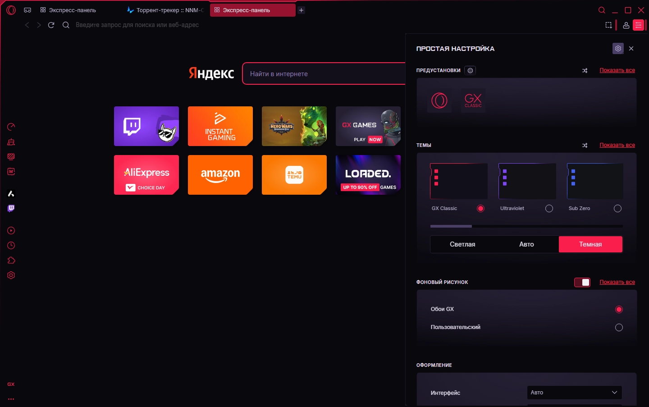The height and width of the screenshot is (407, 649).
Task: Open the Player sidebar icon
Action: point(11,231)
